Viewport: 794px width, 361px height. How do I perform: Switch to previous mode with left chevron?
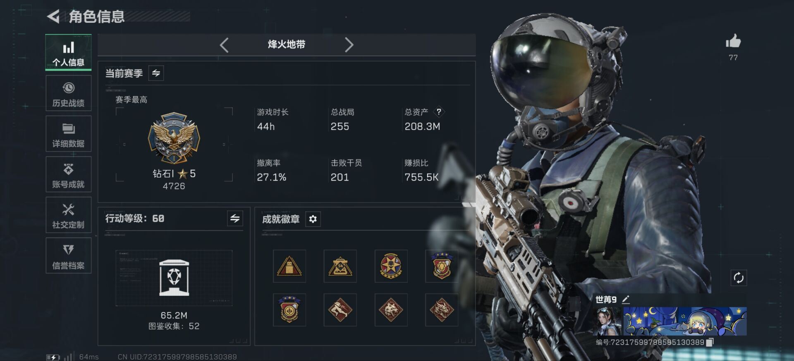pos(224,45)
